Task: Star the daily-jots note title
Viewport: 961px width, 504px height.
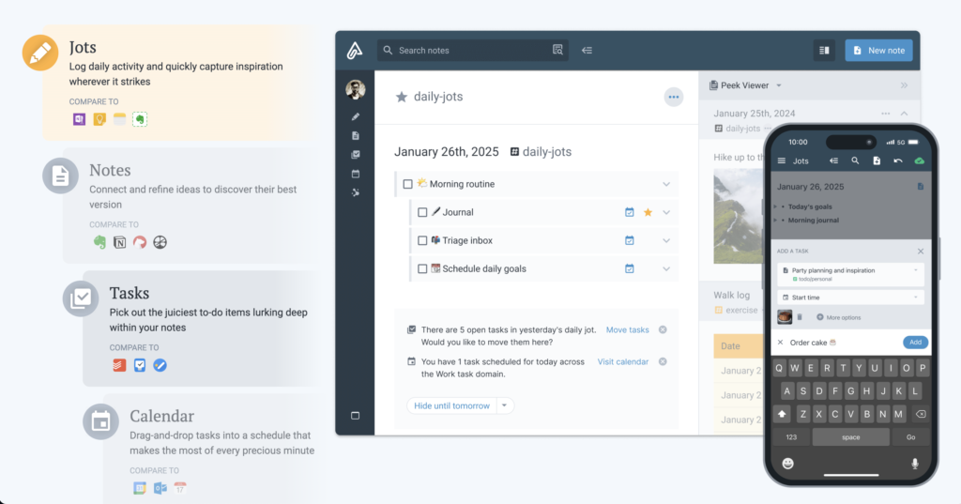Action: tap(402, 97)
